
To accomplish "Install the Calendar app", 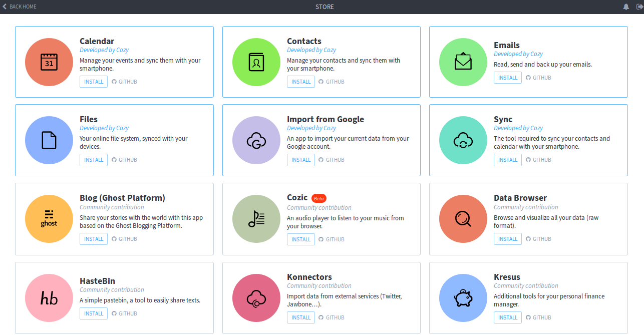I will pyautogui.click(x=94, y=82).
